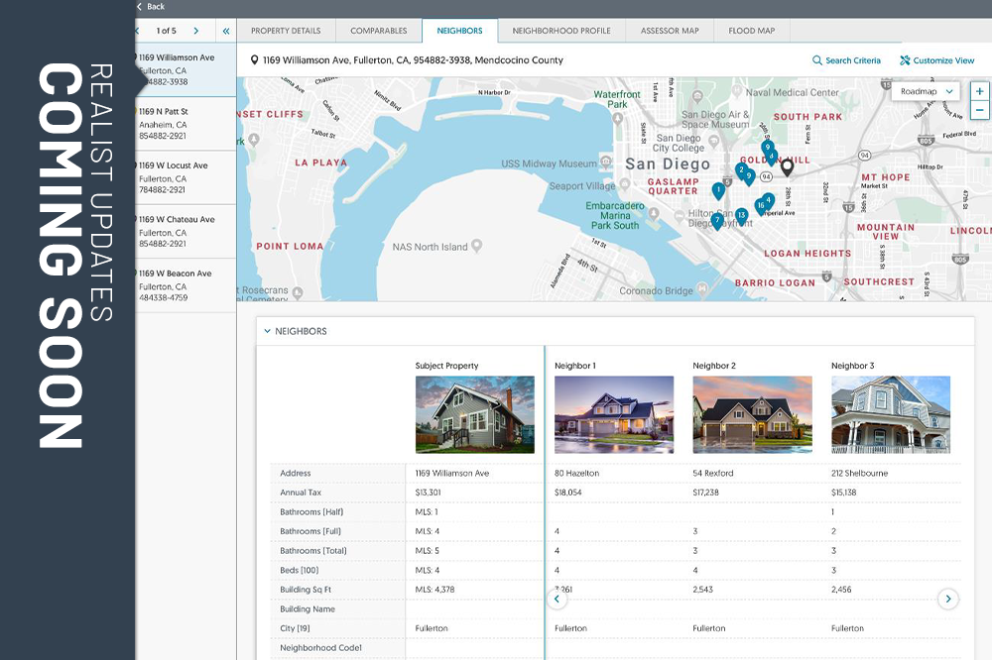Open Customize View settings

point(937,60)
